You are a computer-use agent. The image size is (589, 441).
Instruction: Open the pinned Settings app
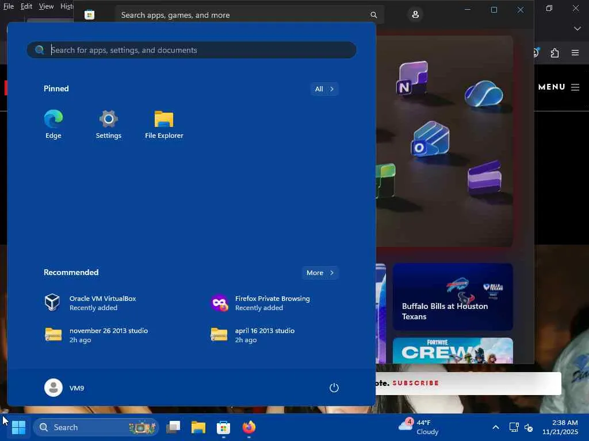tap(109, 125)
